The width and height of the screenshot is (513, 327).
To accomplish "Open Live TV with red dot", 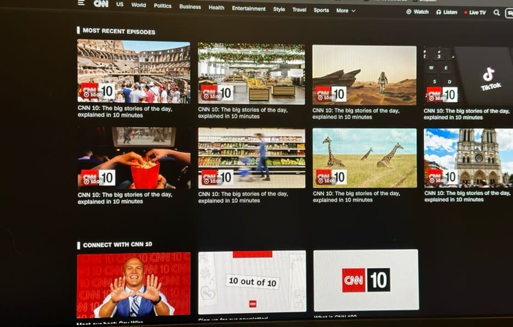I will coord(475,12).
